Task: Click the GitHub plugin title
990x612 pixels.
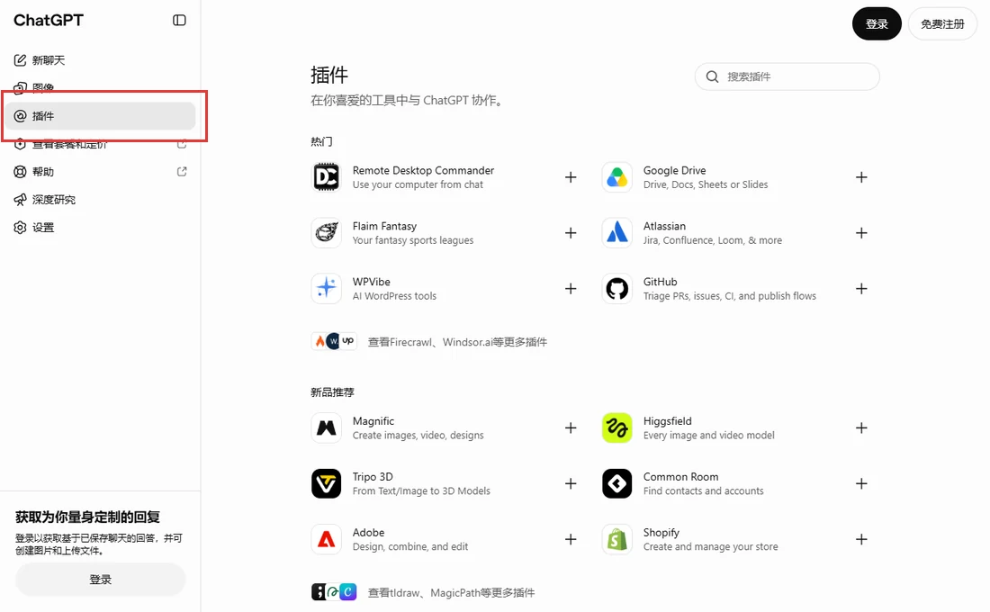Action: click(x=660, y=282)
